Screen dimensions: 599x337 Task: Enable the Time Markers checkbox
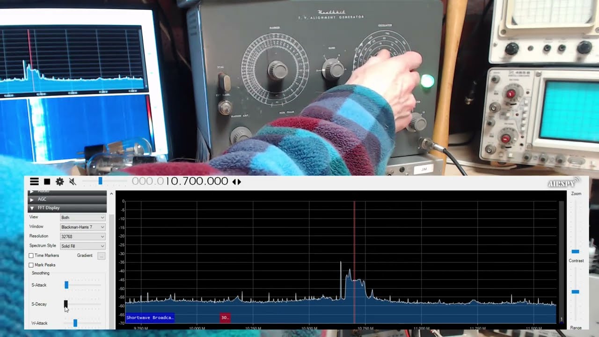click(31, 256)
